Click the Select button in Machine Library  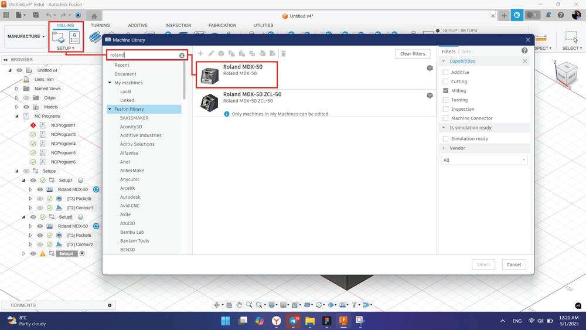coord(483,264)
